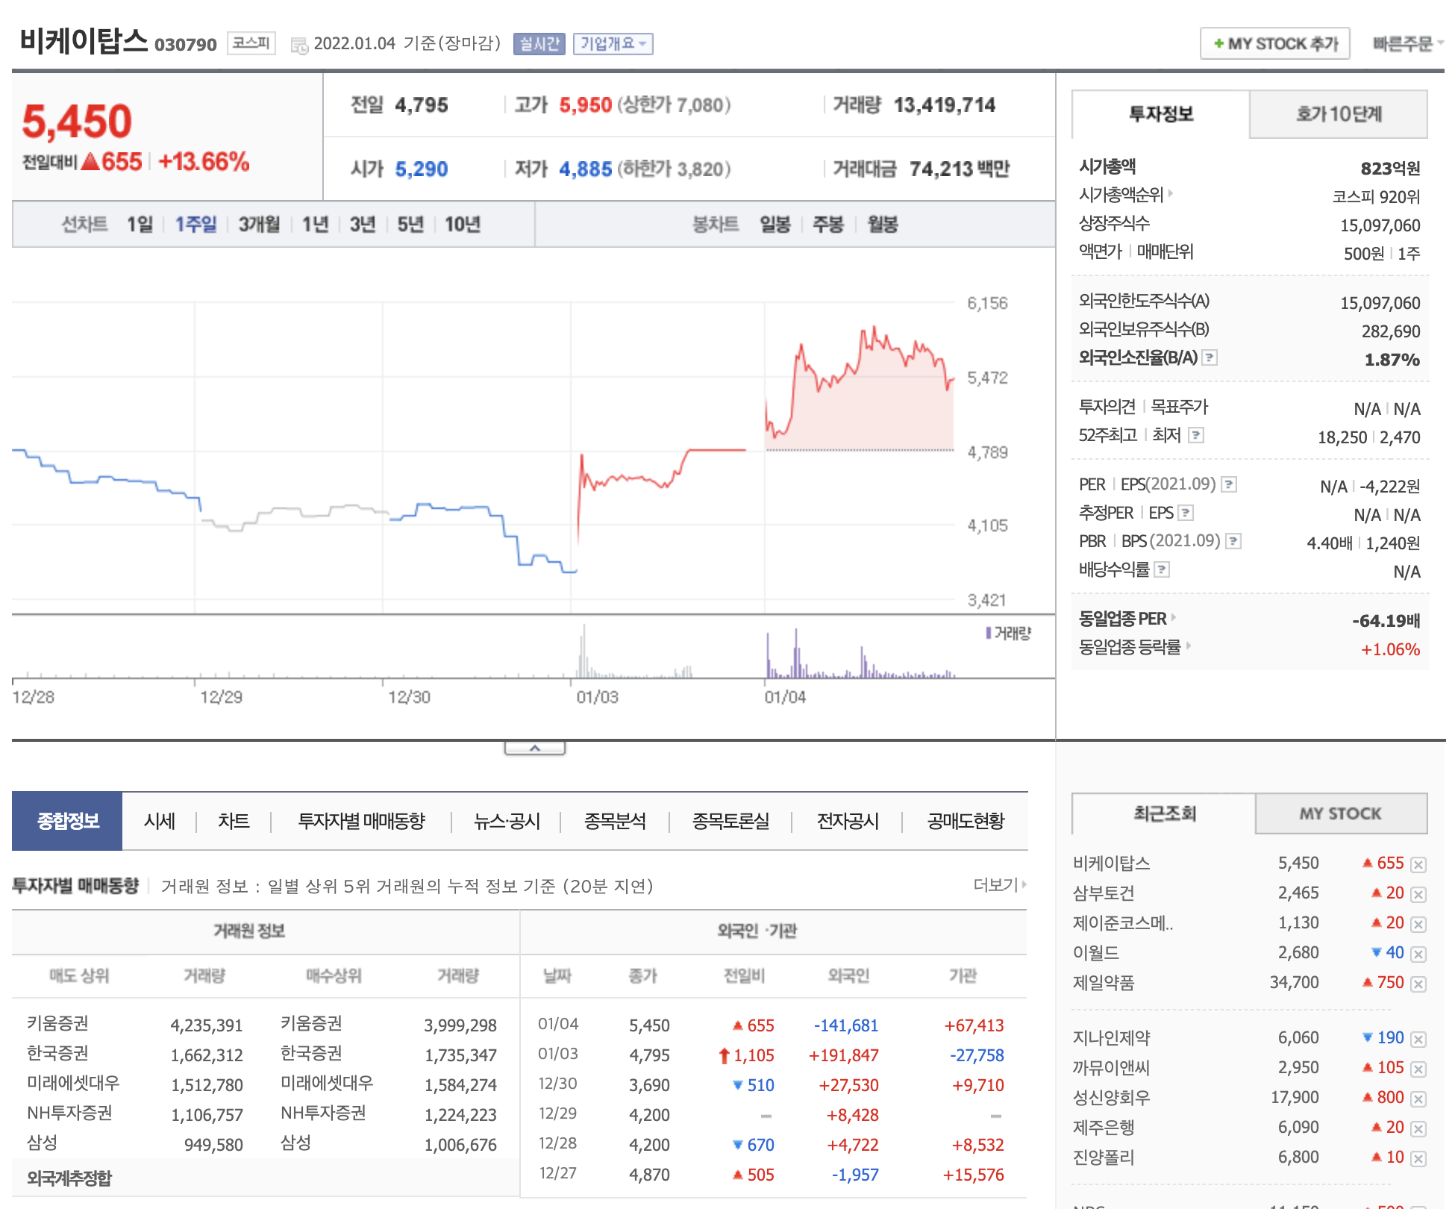Click help icon beside 배당수익률
Image resolution: width=1455 pixels, height=1209 pixels.
click(1162, 570)
